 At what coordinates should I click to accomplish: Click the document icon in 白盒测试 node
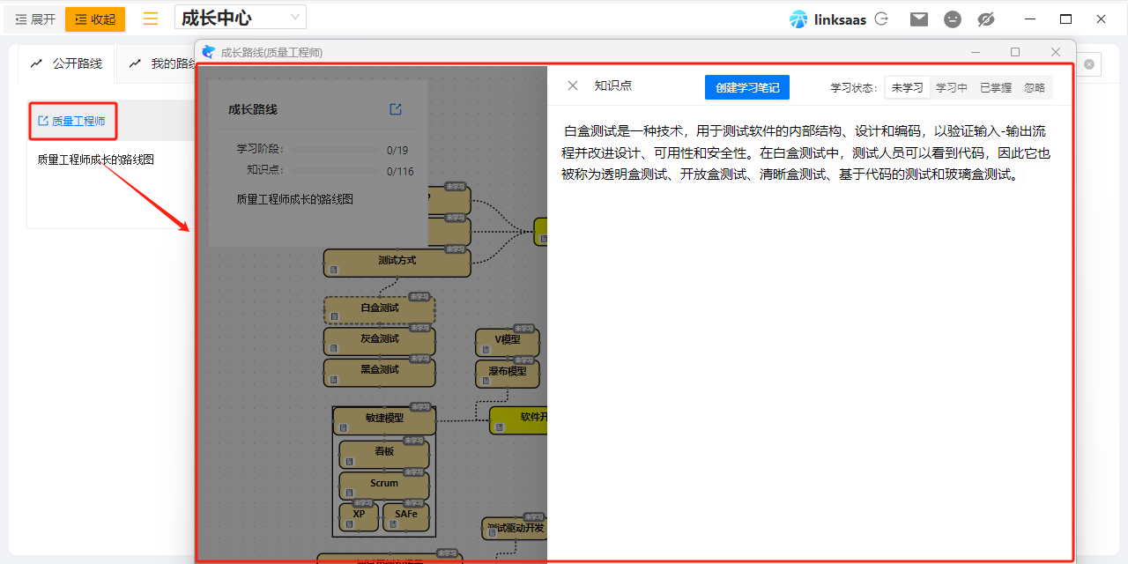(x=334, y=317)
